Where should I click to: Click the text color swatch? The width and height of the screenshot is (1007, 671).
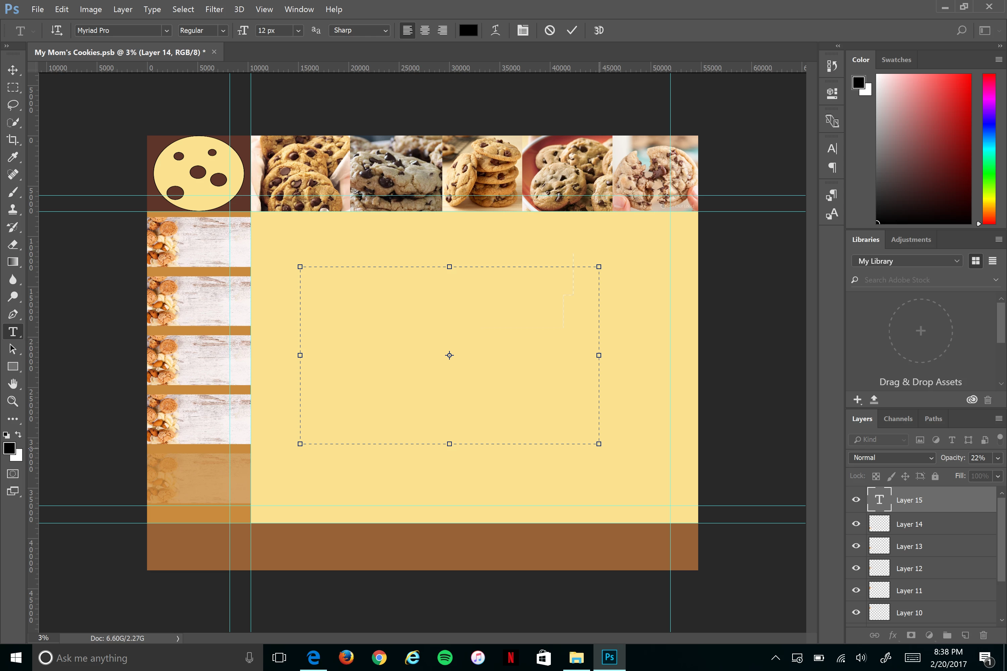click(x=468, y=31)
